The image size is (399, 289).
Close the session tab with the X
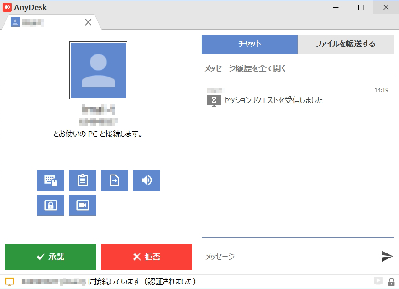(x=88, y=22)
